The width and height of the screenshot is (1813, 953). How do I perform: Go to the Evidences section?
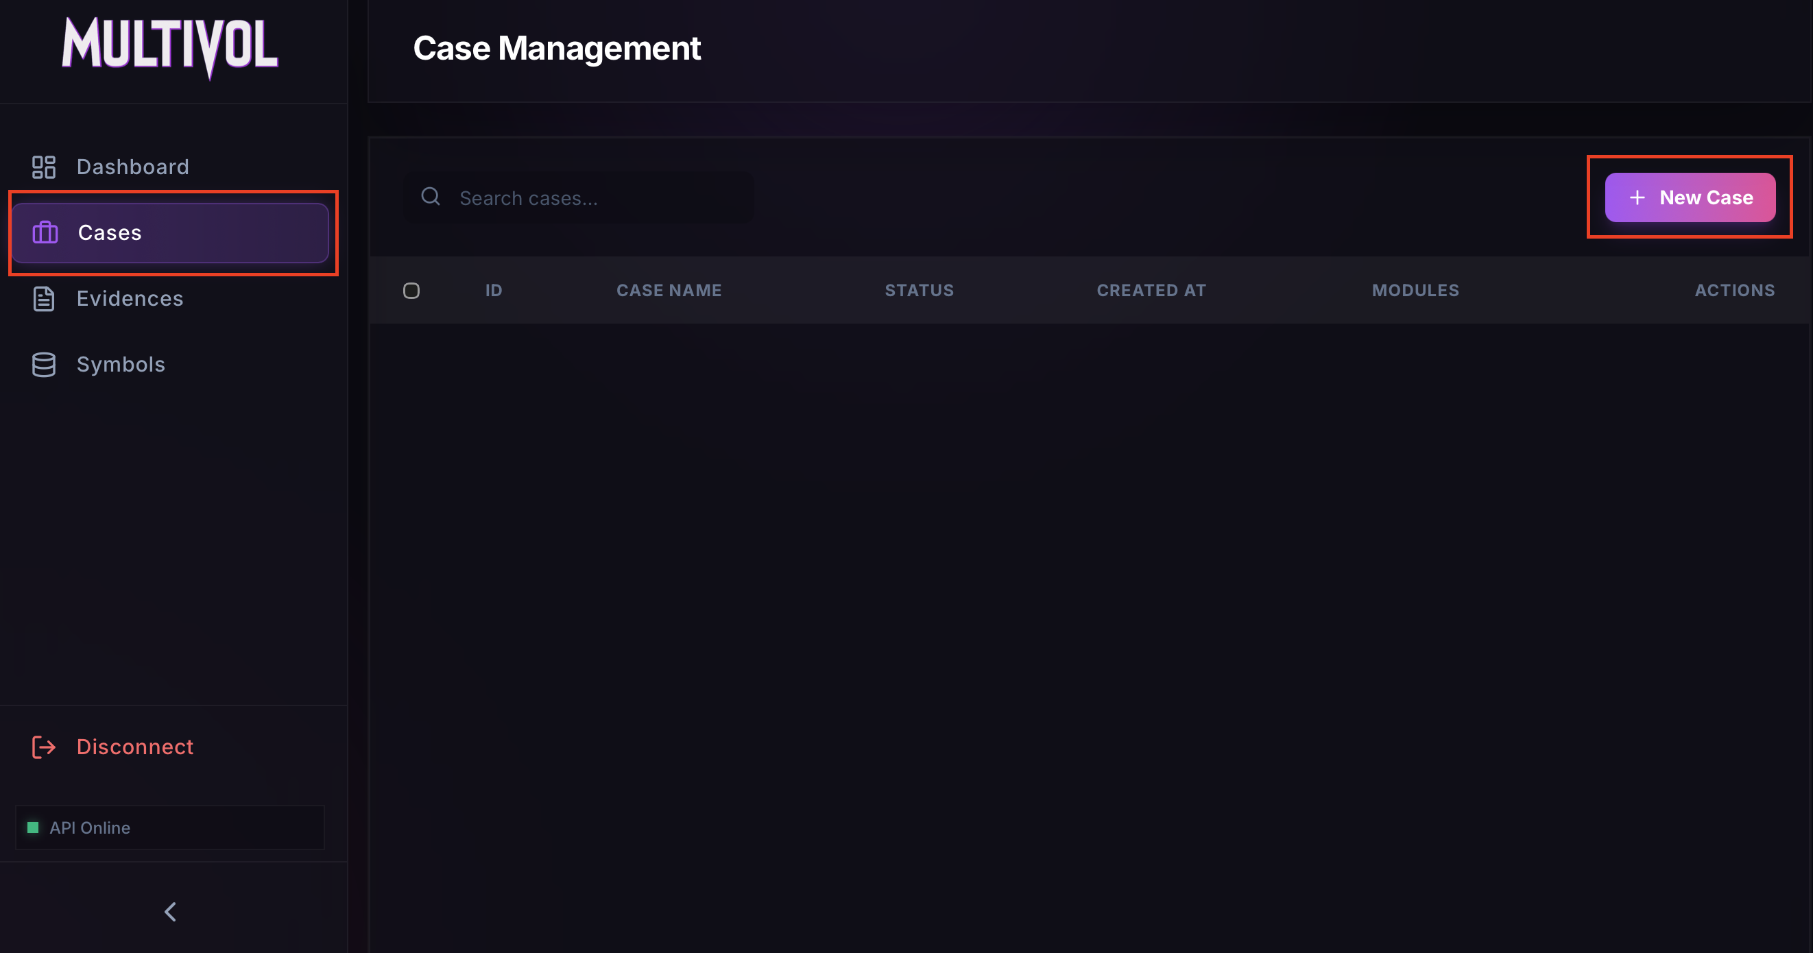point(130,298)
